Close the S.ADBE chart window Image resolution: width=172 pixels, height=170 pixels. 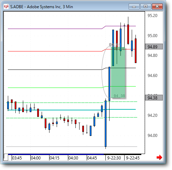tap(157, 6)
